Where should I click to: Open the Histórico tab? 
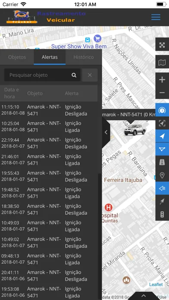click(84, 57)
